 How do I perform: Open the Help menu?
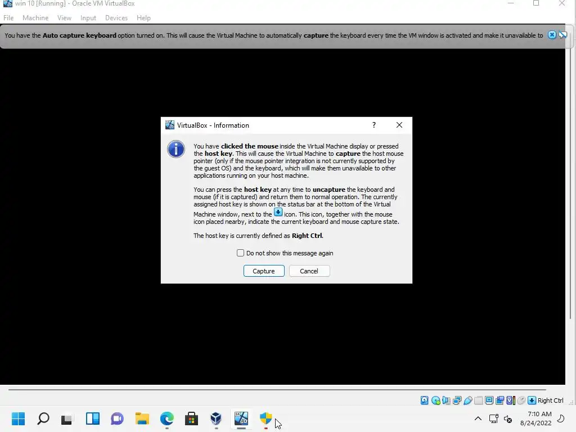coord(143,17)
